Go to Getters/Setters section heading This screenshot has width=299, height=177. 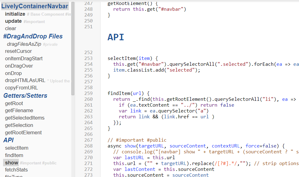(25, 96)
